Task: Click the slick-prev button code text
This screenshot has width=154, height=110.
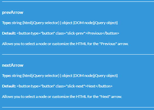Action: click(68, 33)
